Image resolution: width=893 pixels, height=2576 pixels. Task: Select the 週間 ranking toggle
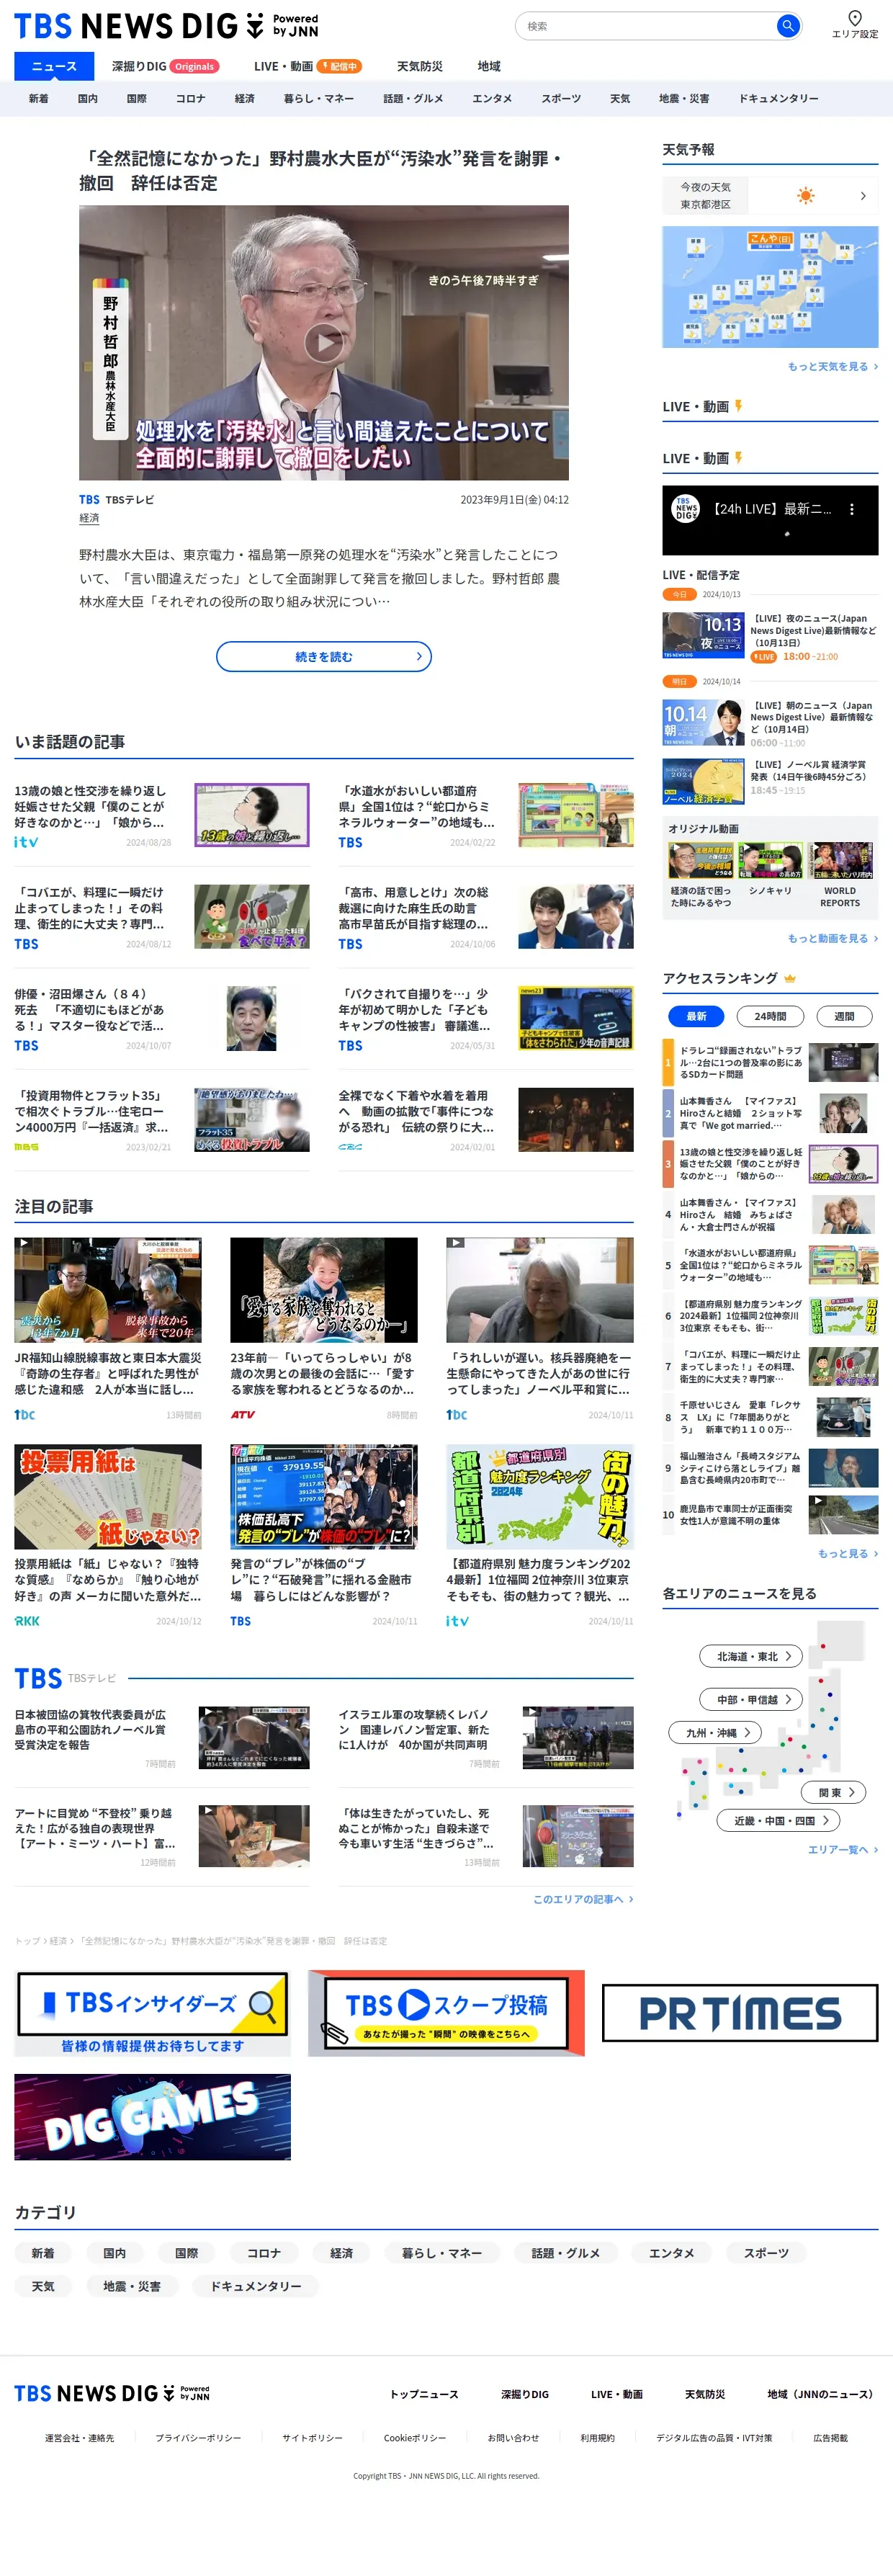coord(844,1016)
